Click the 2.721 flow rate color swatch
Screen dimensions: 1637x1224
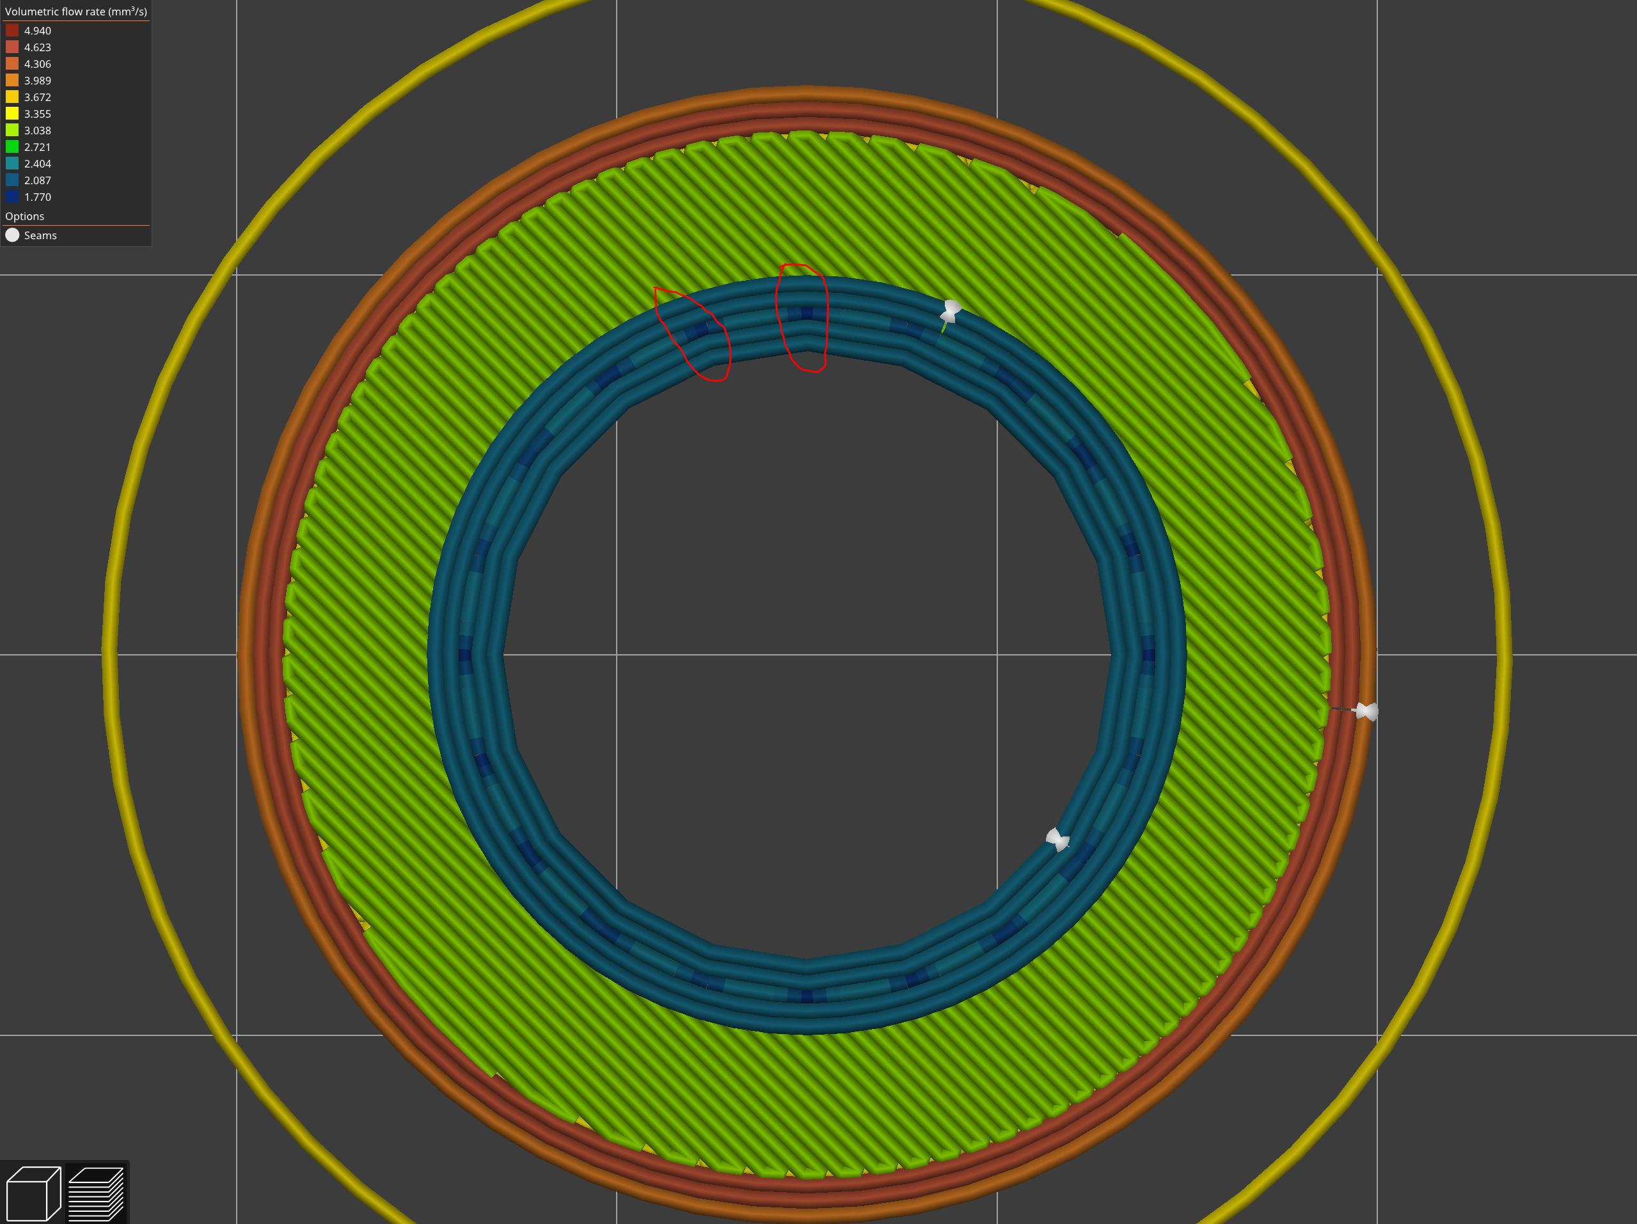13,147
